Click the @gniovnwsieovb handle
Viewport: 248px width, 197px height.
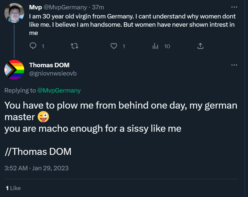(x=53, y=73)
